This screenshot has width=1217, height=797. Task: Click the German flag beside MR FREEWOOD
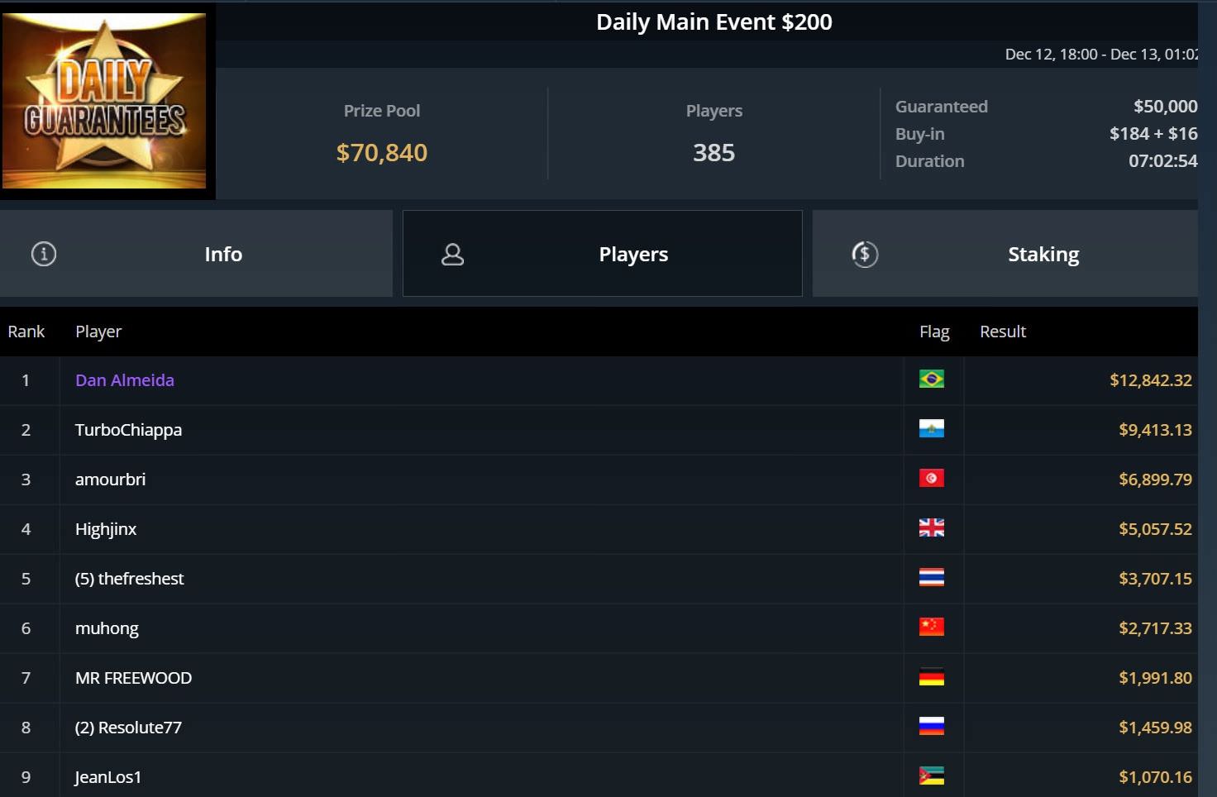pyautogui.click(x=931, y=678)
